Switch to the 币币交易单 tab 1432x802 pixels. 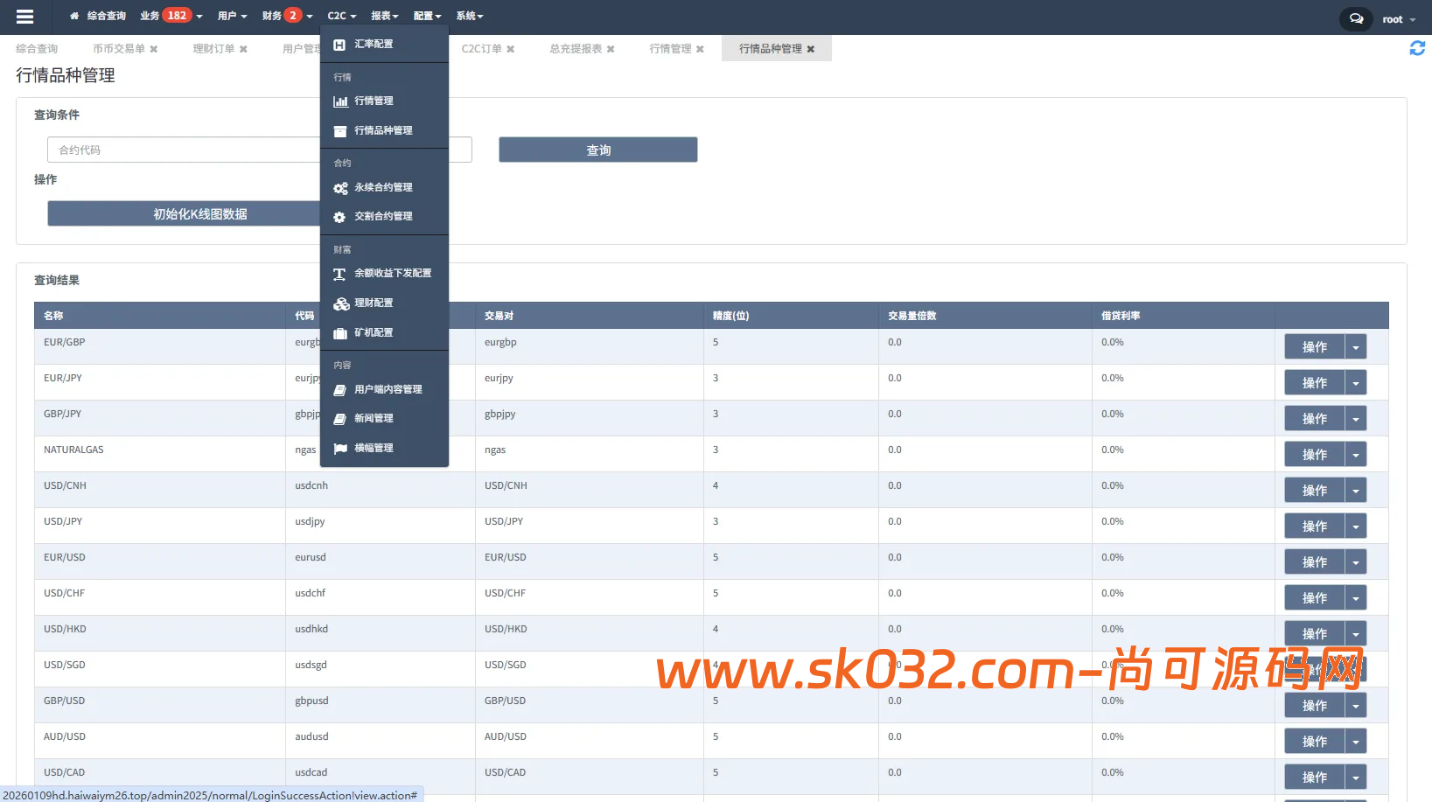coord(121,48)
